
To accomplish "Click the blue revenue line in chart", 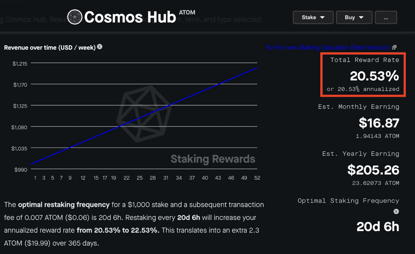I will click(x=144, y=116).
